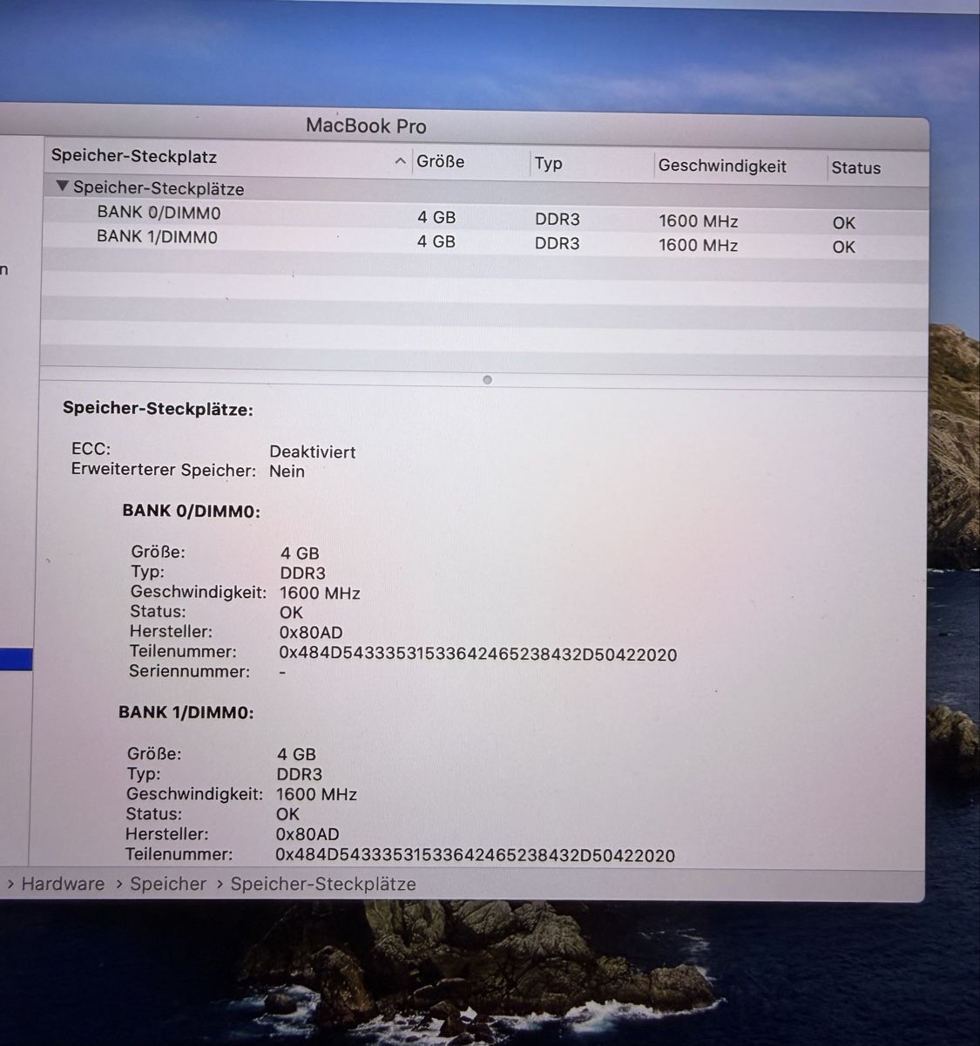980x1046 pixels.
Task: Click the 4 GB cell for BANK 1/DIMM0
Action: [x=436, y=241]
